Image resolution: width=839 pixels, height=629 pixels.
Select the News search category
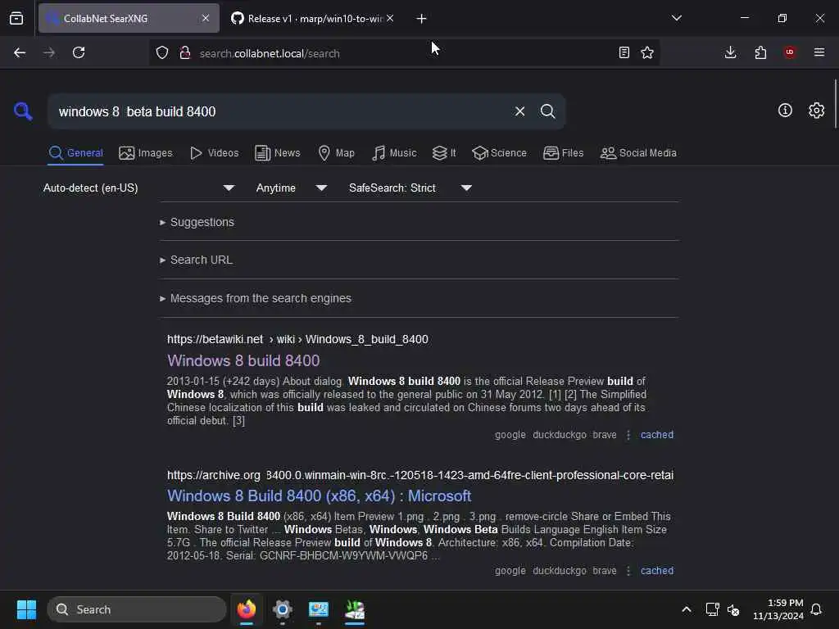[277, 153]
